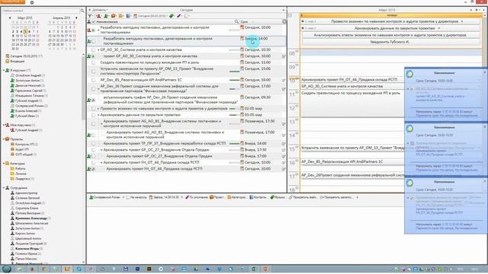This screenshot has height=274, width=488.
Task: Click the yellow folder category filter icon
Action: point(120,16)
